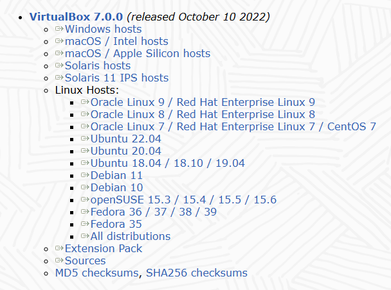391x290 pixels.
Task: Click the Debian 10 link
Action: [x=116, y=187]
